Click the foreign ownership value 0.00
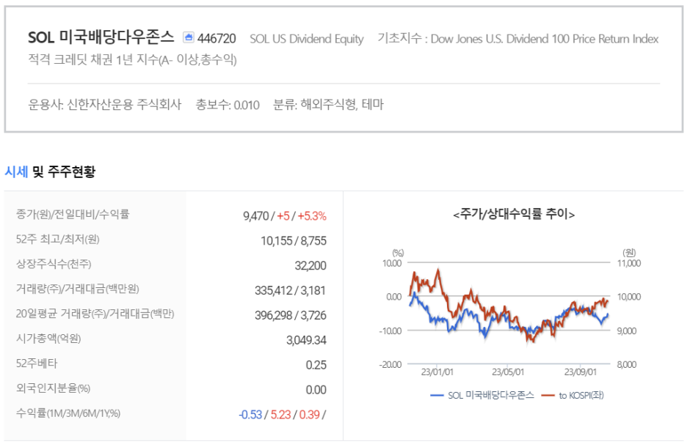 tap(316, 390)
